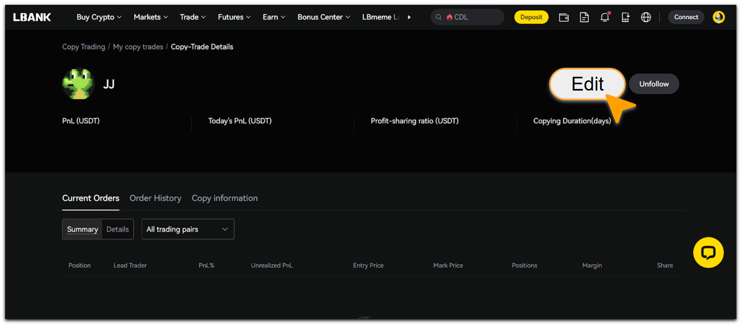The width and height of the screenshot is (742, 326).
Task: Expand the Buy Crypto menu
Action: pyautogui.click(x=99, y=17)
